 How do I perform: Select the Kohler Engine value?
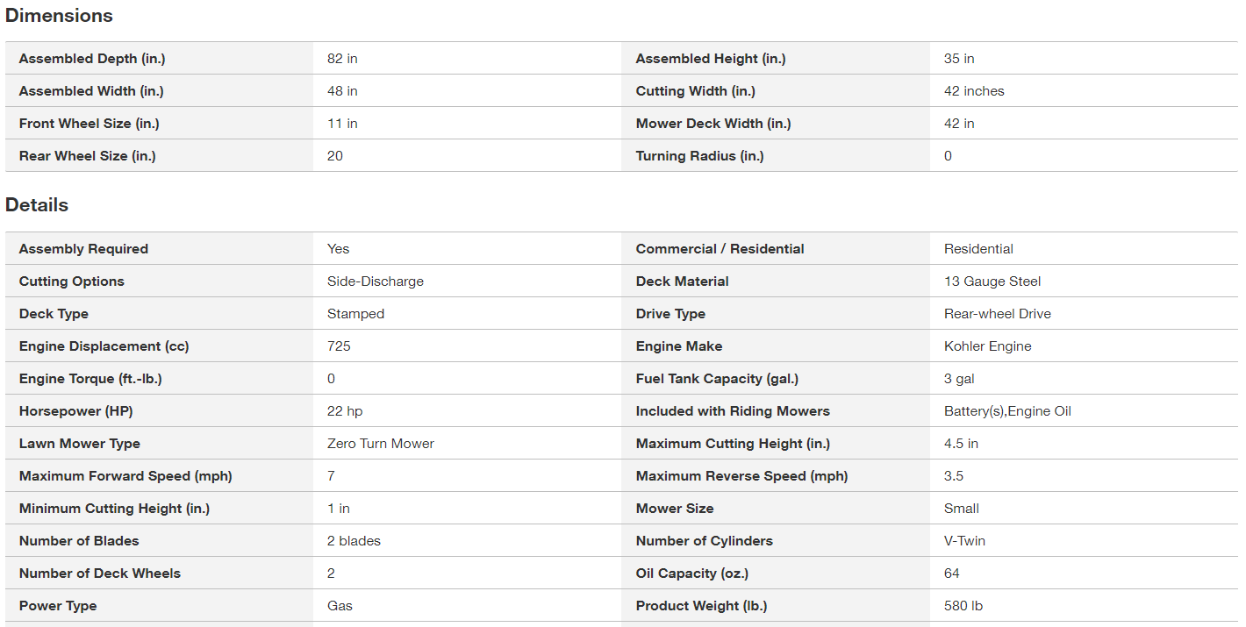tap(988, 346)
